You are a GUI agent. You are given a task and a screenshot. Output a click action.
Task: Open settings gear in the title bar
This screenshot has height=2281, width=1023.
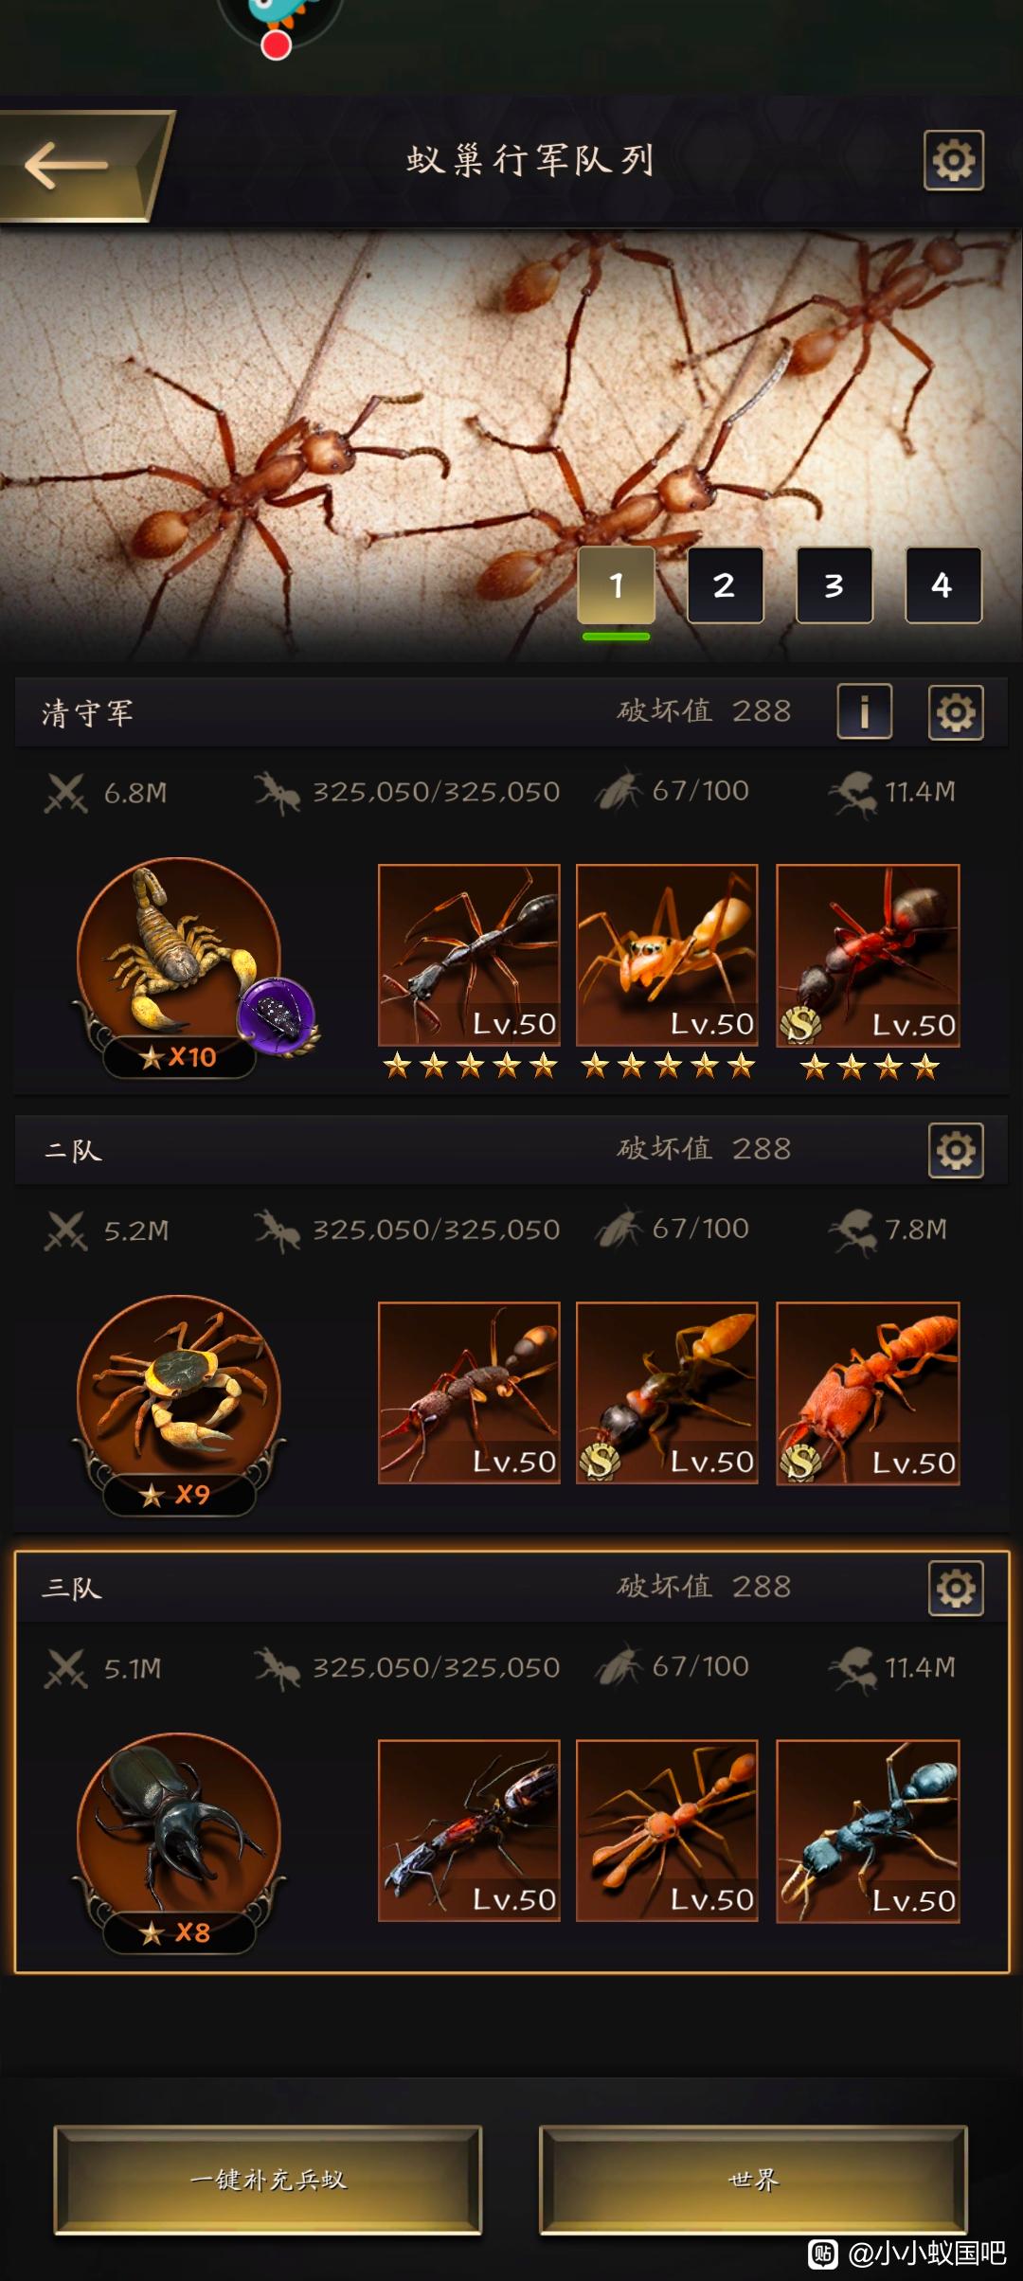pyautogui.click(x=954, y=160)
